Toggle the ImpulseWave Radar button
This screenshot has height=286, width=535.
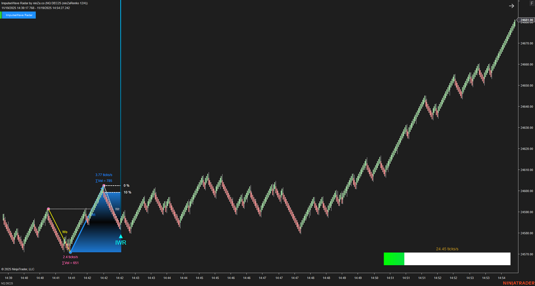tap(19, 15)
